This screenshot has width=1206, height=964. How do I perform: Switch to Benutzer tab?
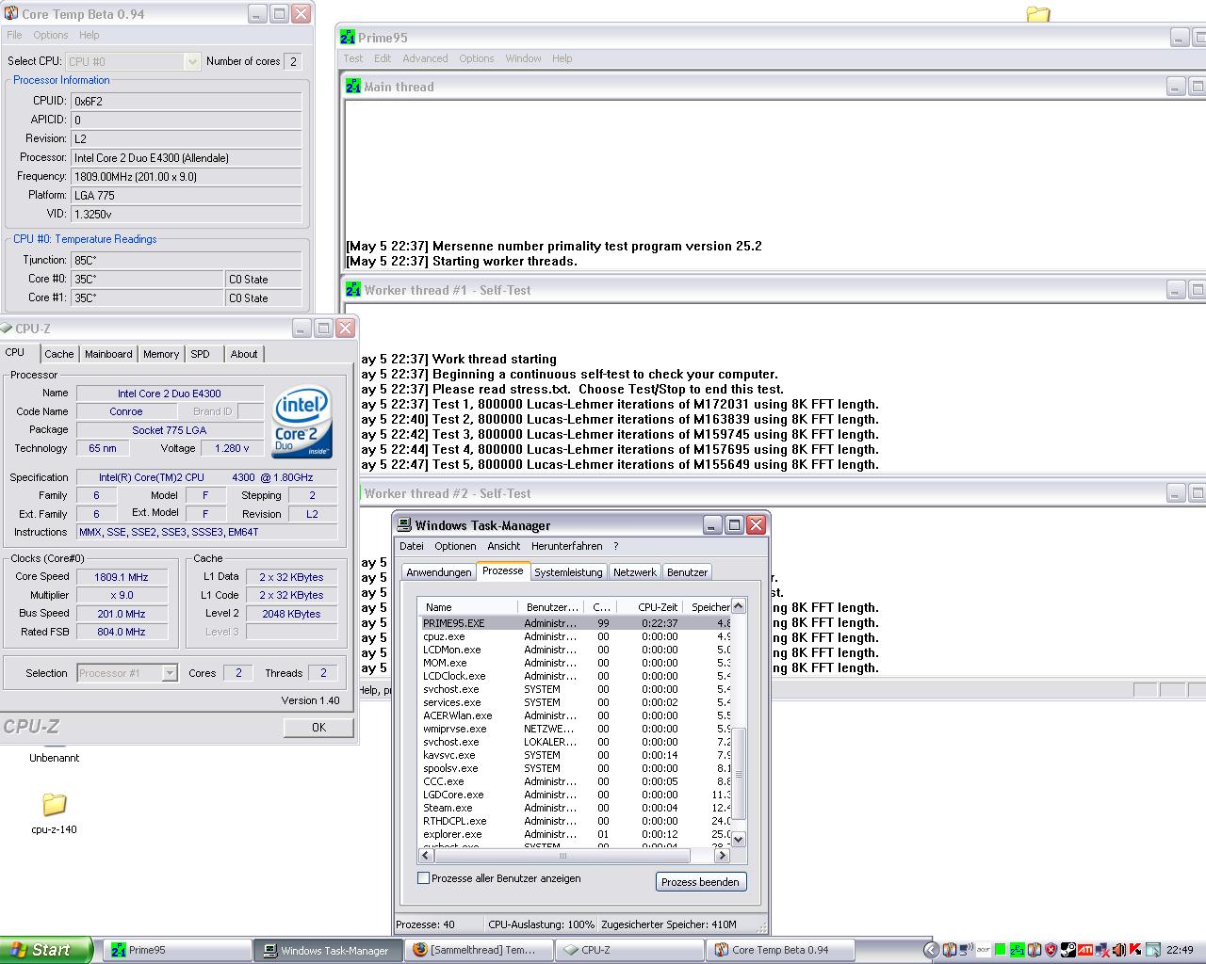click(687, 572)
